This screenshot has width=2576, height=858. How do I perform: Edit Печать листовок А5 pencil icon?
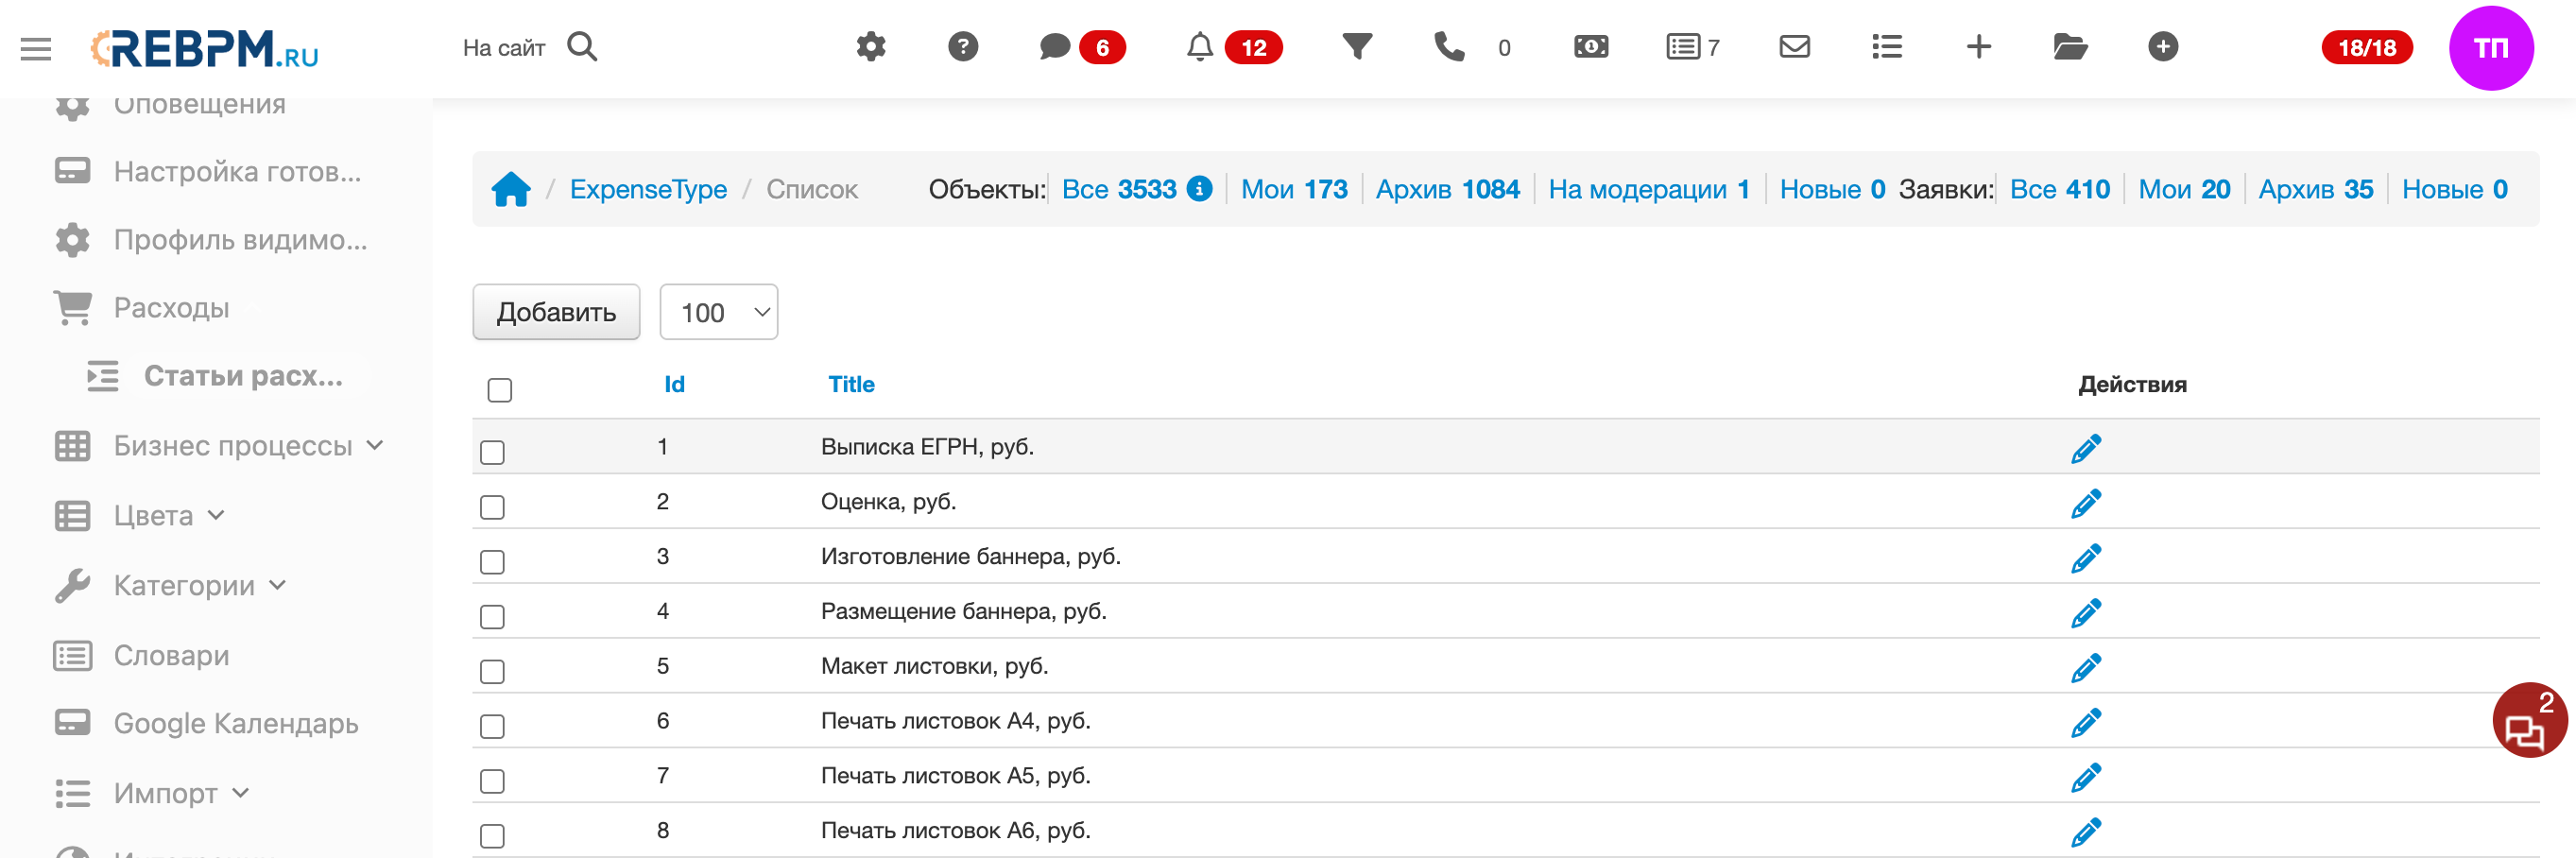(x=2086, y=777)
